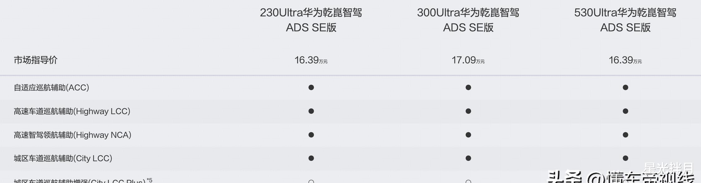The height and width of the screenshot is (183, 701).
Task: Click Highway LCC dot under 530Ultra
Action: point(625,111)
